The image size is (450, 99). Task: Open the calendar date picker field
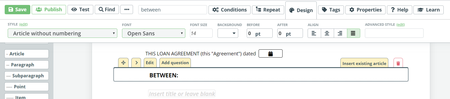(270, 53)
